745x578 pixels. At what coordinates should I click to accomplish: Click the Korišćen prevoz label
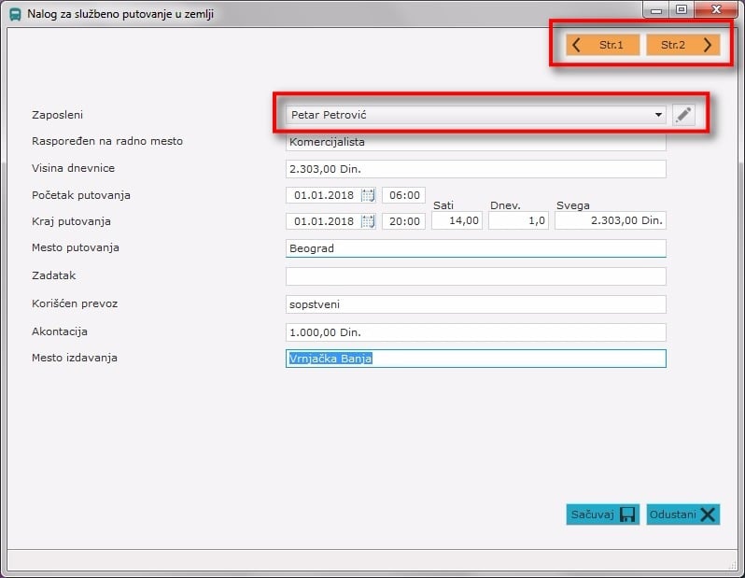tap(75, 303)
